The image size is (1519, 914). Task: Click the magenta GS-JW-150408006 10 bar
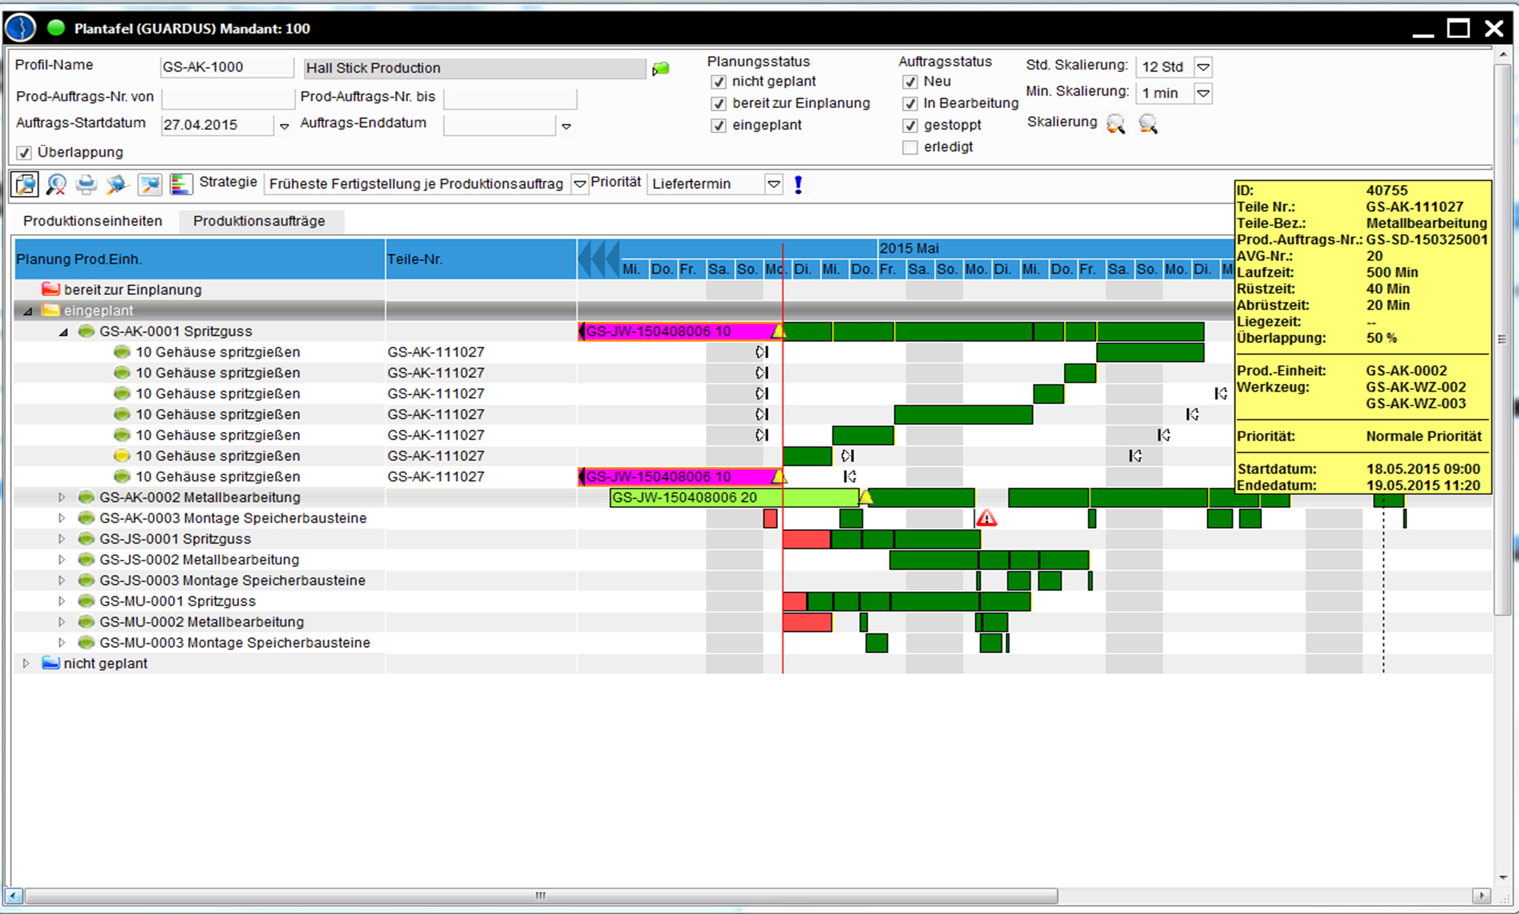[x=677, y=332]
